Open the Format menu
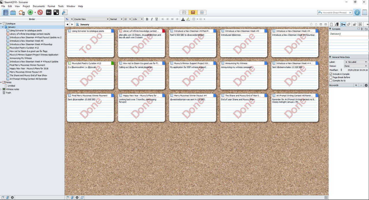 51,6
